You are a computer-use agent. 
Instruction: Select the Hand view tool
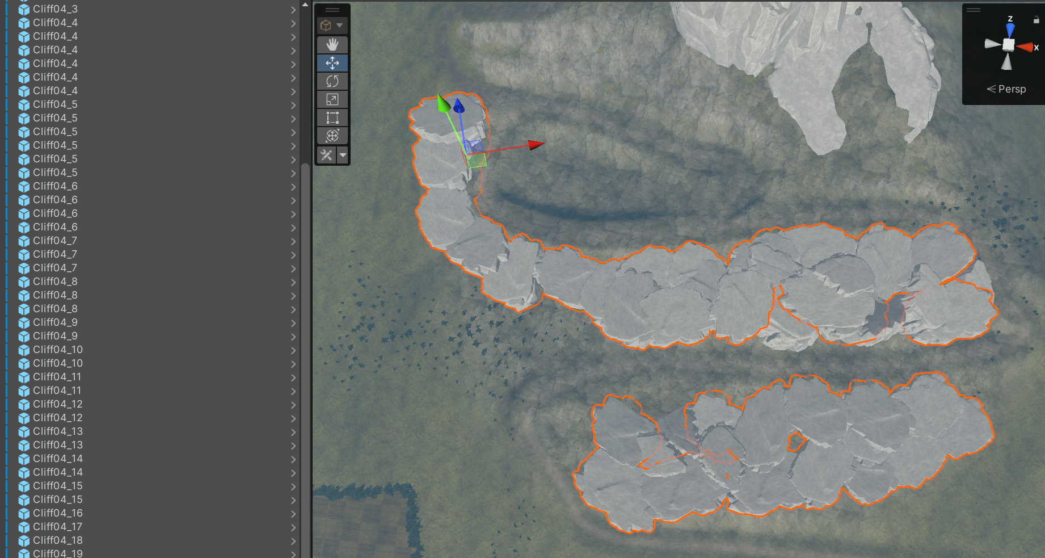332,45
